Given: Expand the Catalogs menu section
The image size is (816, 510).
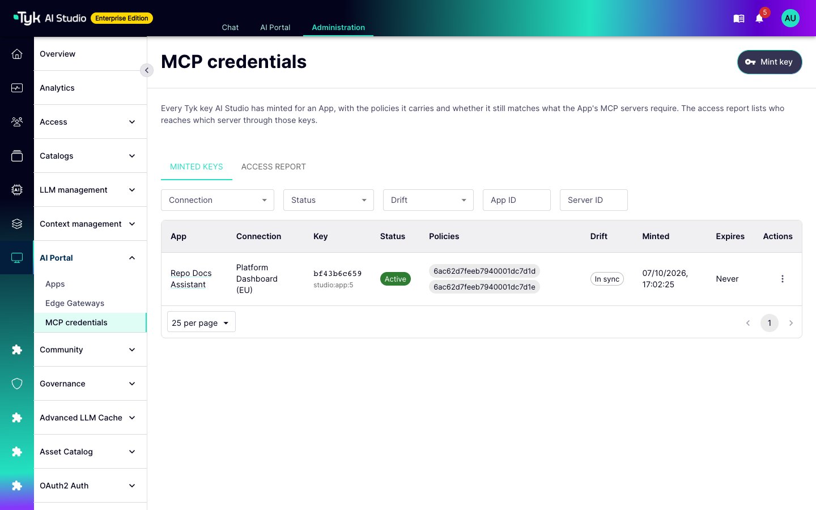Looking at the screenshot, I should click(90, 156).
